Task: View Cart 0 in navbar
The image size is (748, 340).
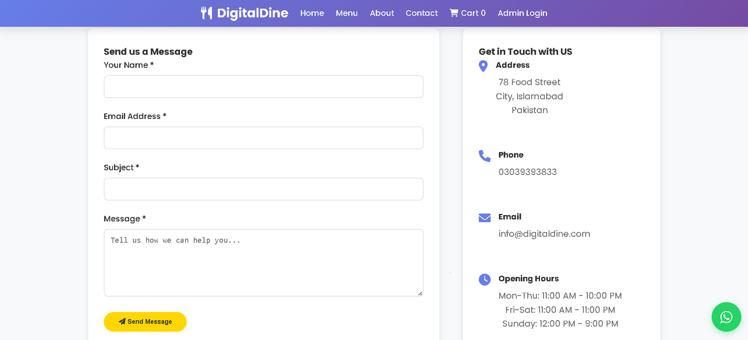Action: coord(467,13)
